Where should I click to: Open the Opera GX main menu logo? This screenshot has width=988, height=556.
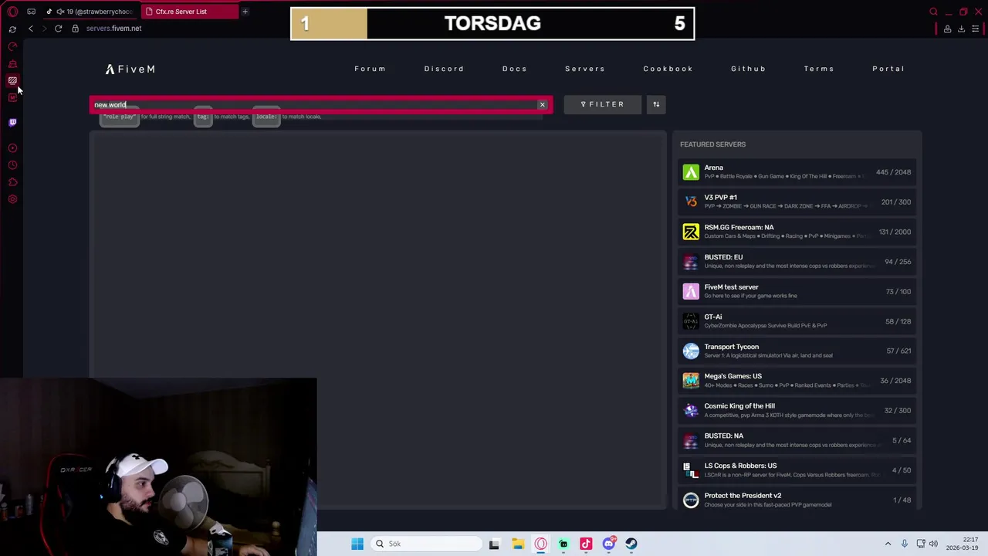[12, 12]
